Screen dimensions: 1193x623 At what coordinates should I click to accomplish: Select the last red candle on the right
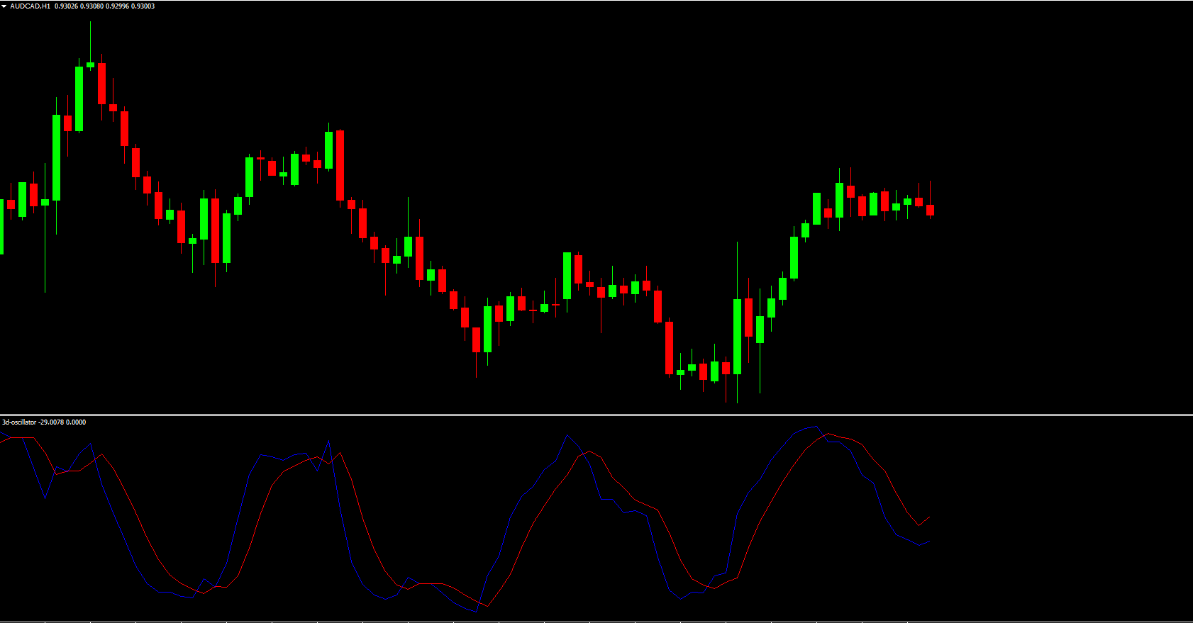pos(930,210)
